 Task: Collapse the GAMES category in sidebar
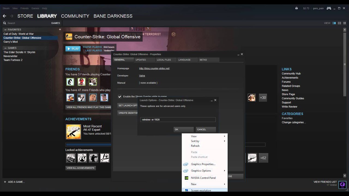click(x=5, y=48)
